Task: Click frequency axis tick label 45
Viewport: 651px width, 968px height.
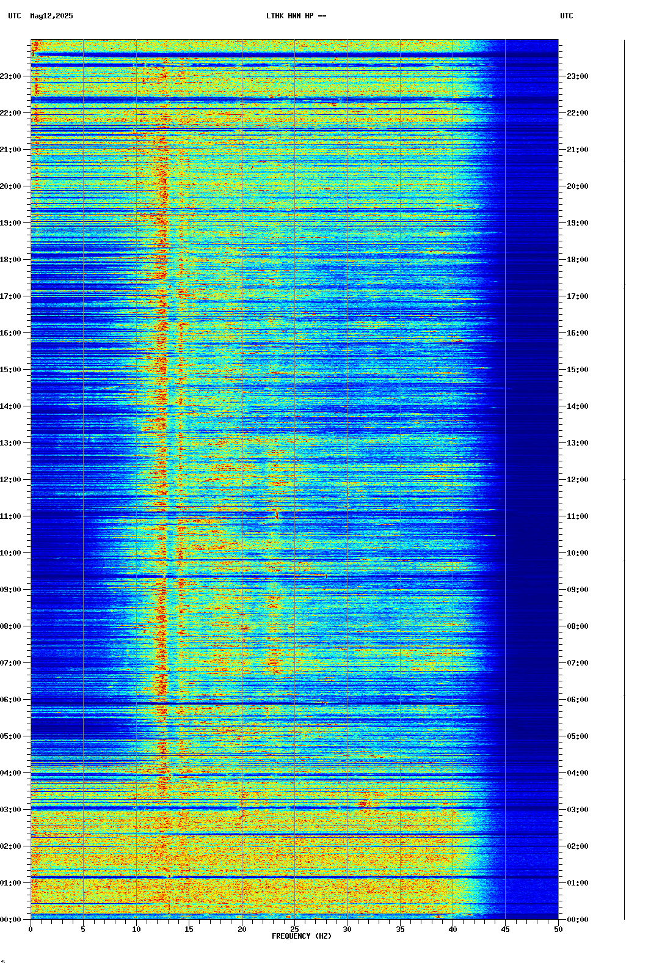Action: 506,930
